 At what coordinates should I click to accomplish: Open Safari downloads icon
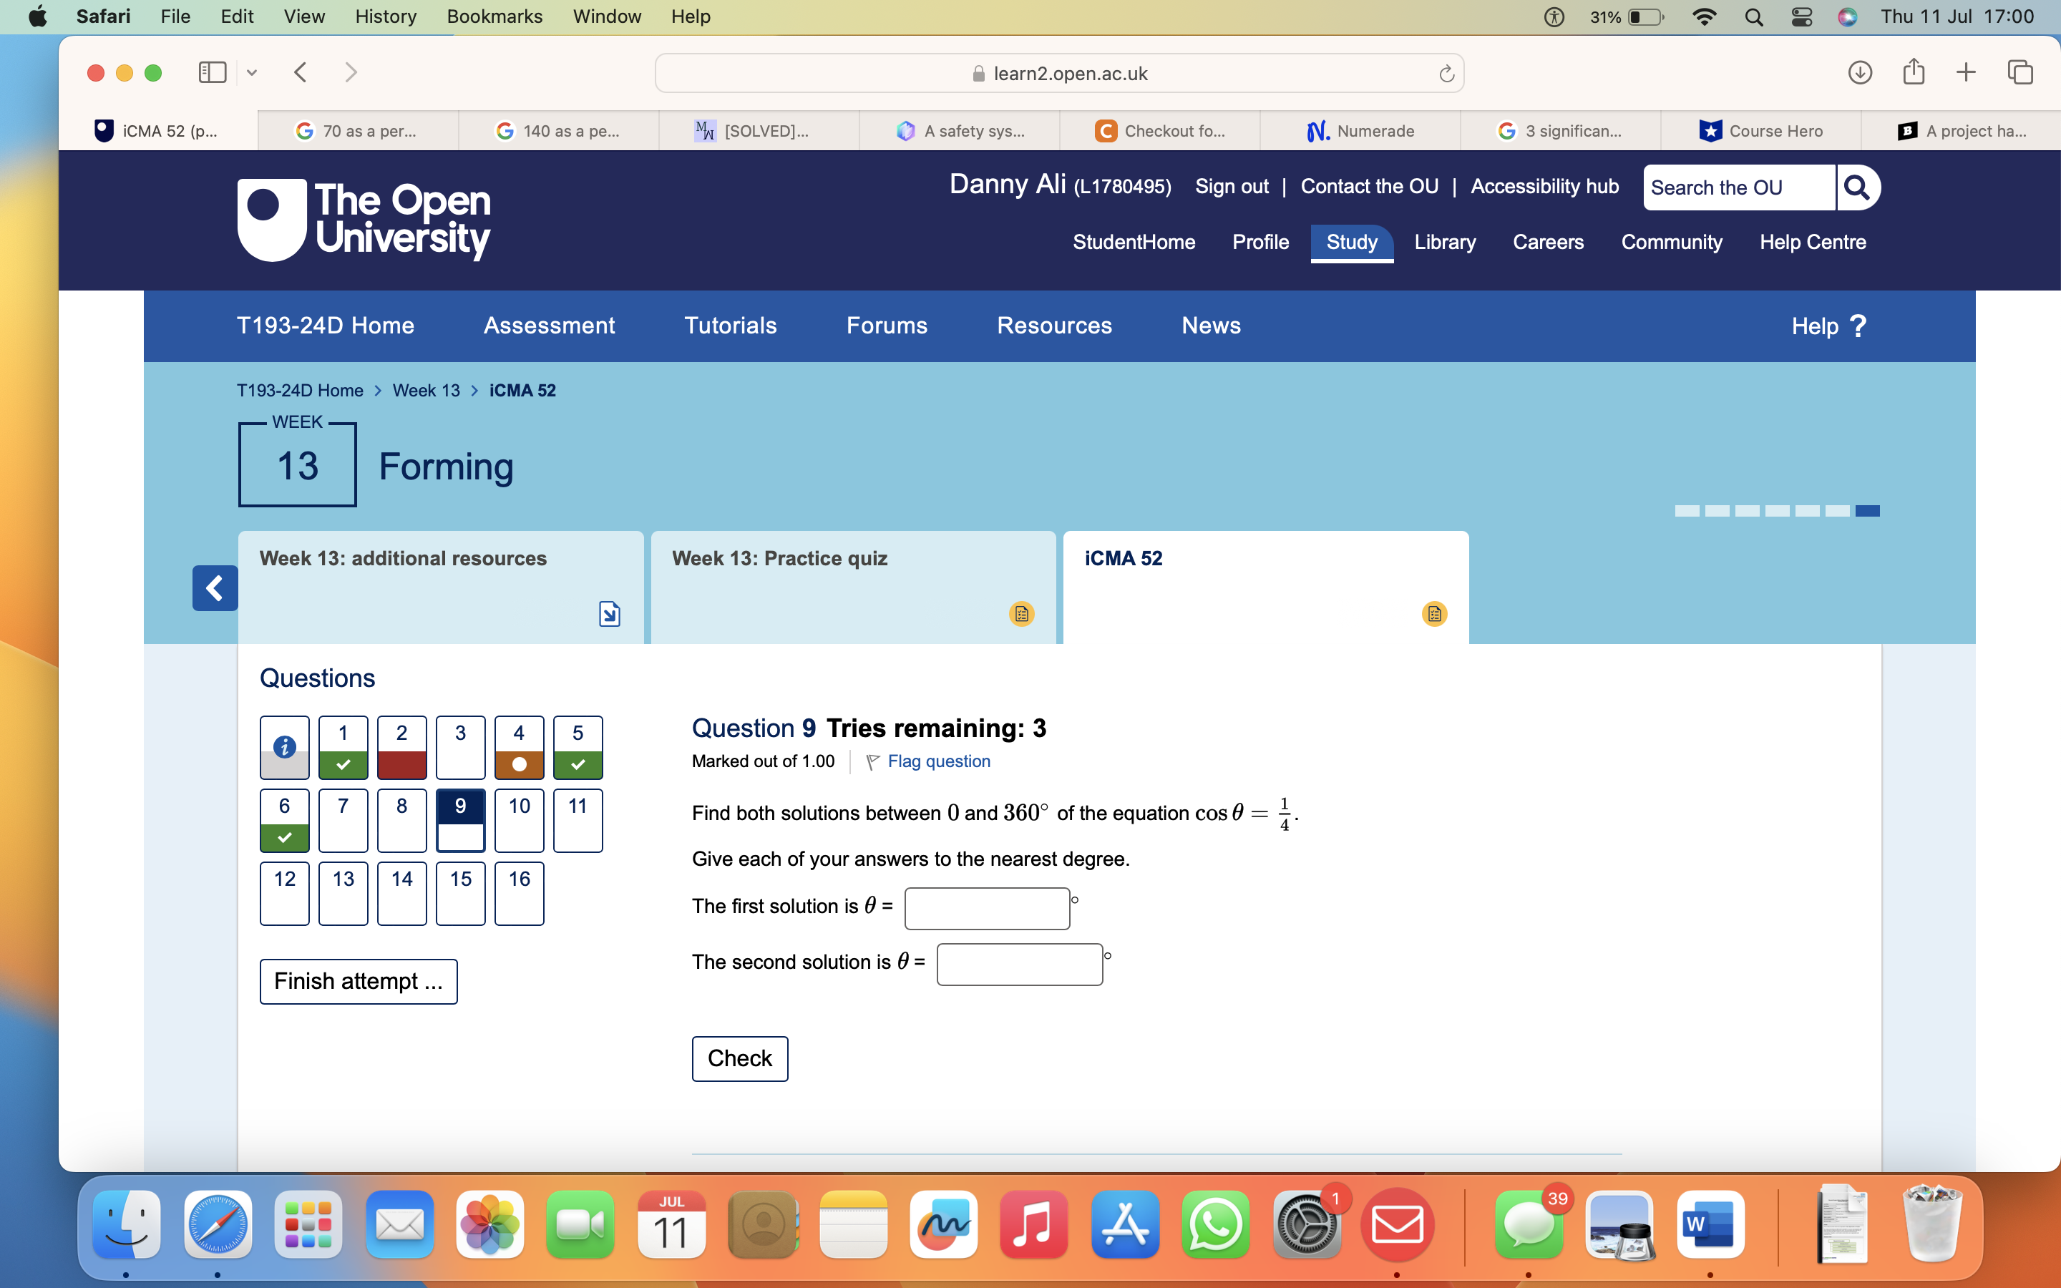pyautogui.click(x=1859, y=72)
